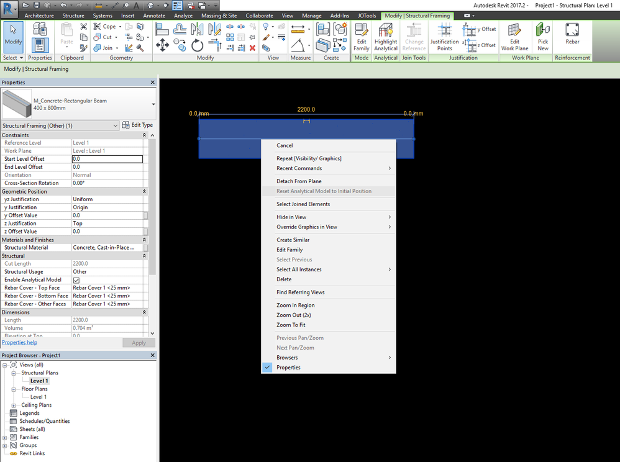Open Hide in View submenu
This screenshot has width=620, height=462.
[x=328, y=217]
